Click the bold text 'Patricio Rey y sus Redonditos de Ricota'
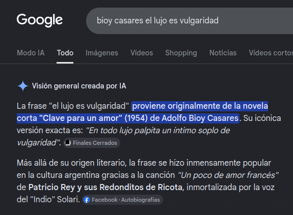 [105, 188]
